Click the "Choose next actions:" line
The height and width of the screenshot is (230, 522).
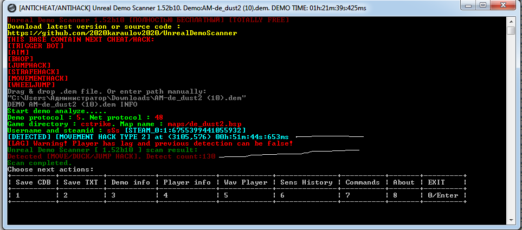point(50,169)
